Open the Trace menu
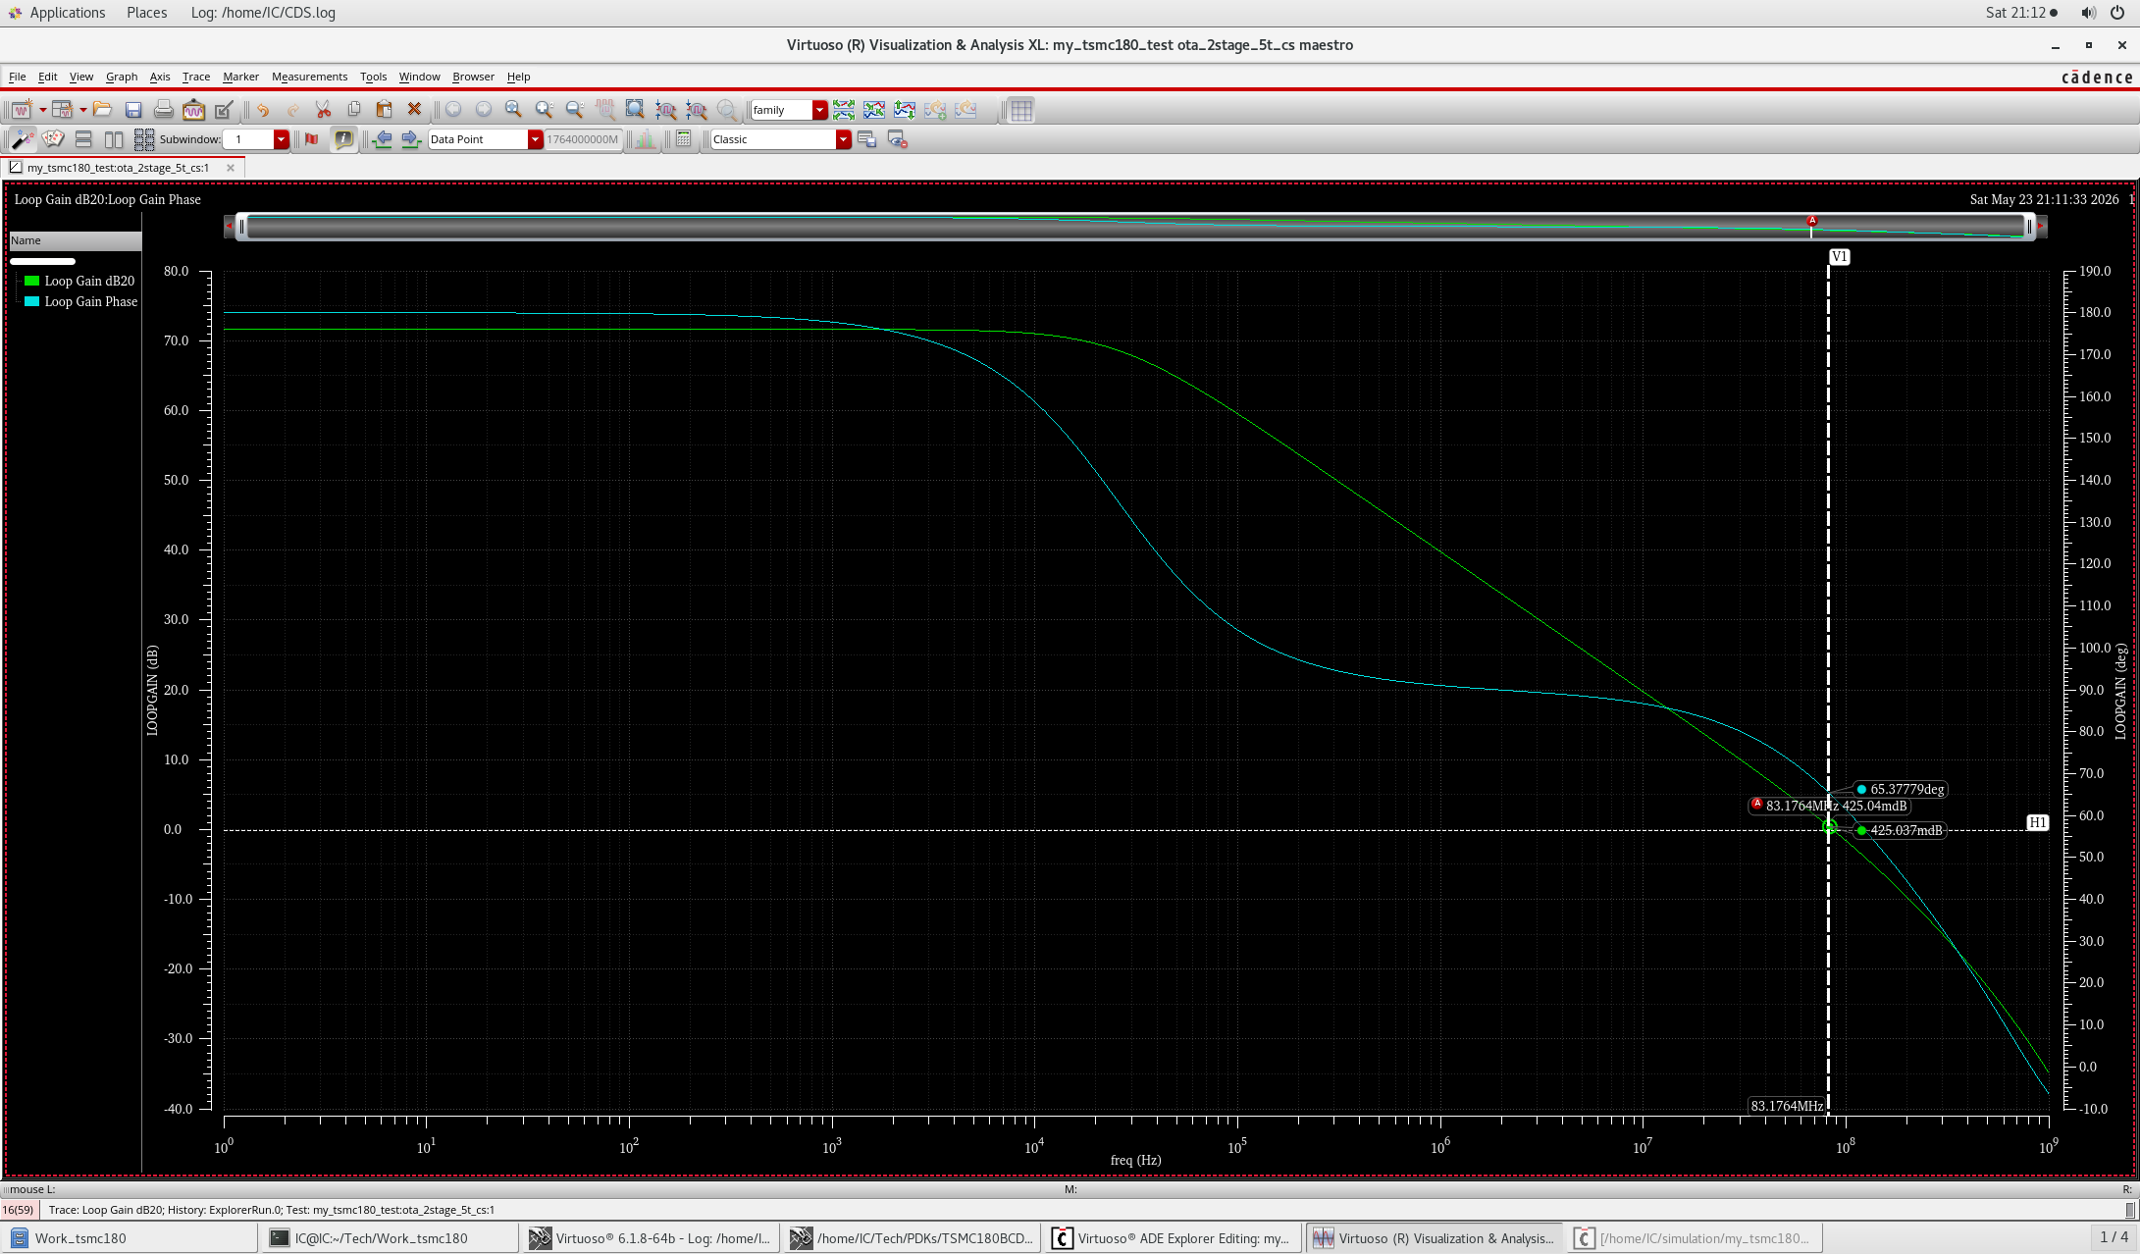 pos(195,77)
